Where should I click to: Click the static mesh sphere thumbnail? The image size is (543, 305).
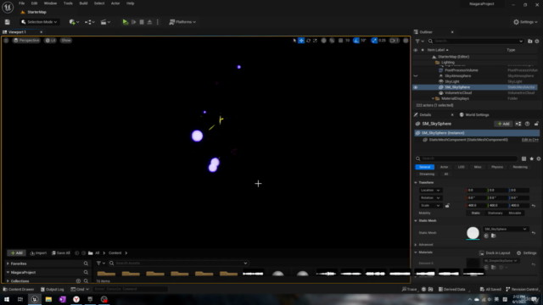point(473,233)
